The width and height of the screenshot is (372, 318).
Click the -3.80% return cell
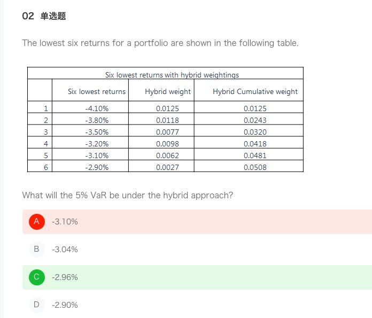click(97, 120)
